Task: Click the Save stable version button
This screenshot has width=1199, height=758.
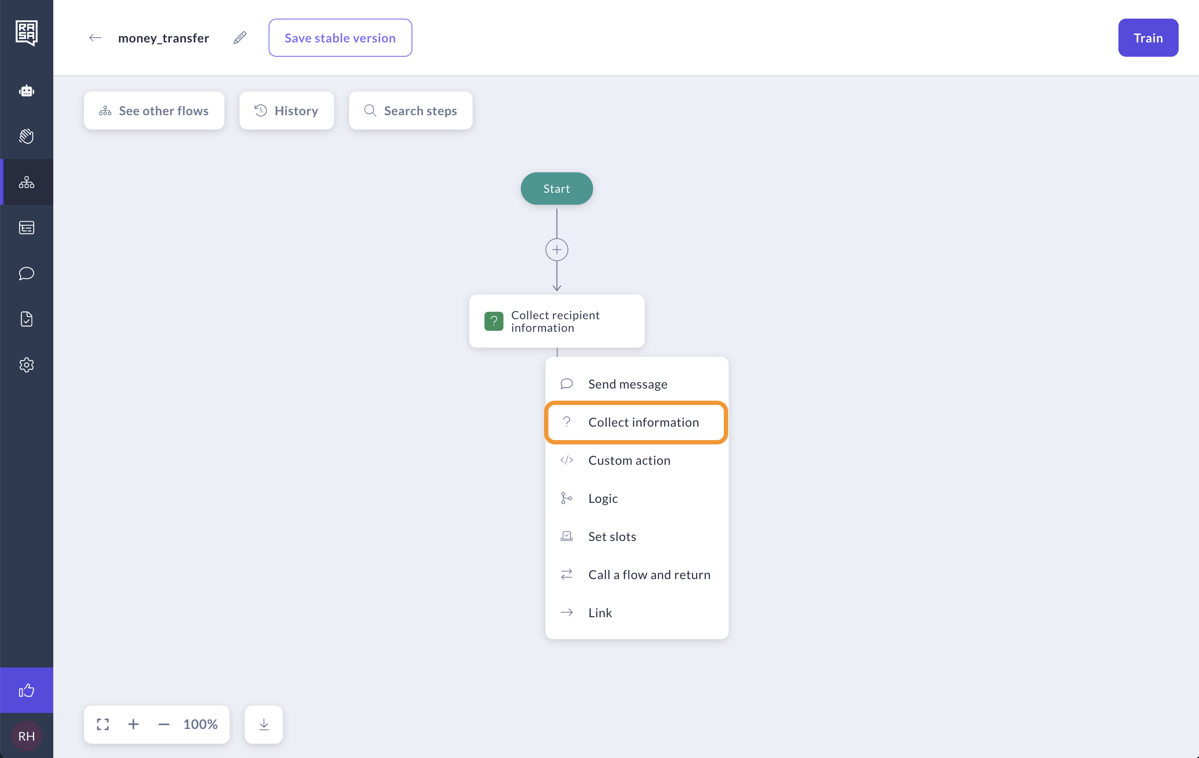Action: pyautogui.click(x=340, y=38)
